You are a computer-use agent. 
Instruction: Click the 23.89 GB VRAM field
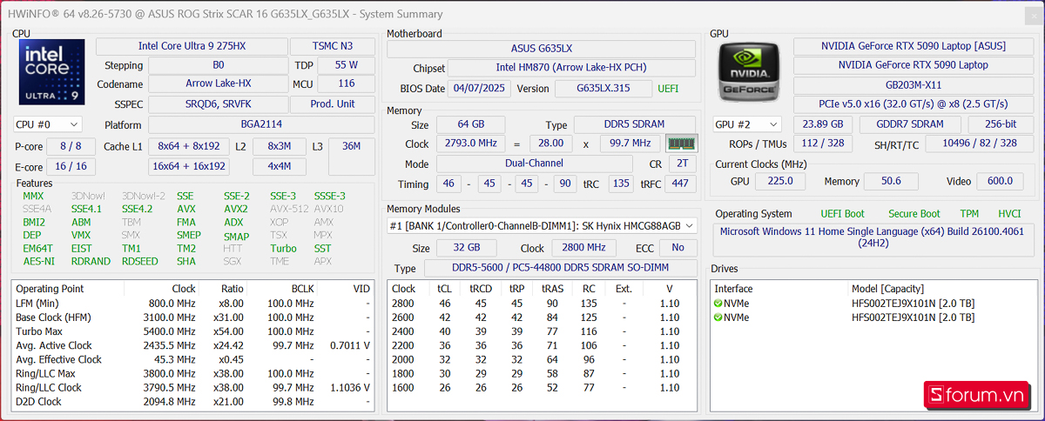point(822,124)
